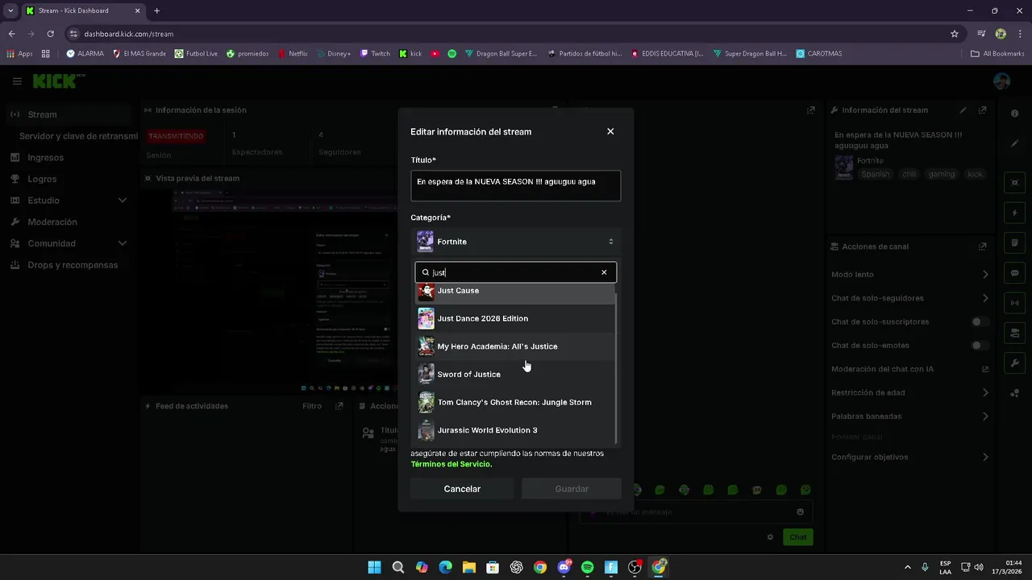Edit stream info pencil in right panel

tap(963, 110)
